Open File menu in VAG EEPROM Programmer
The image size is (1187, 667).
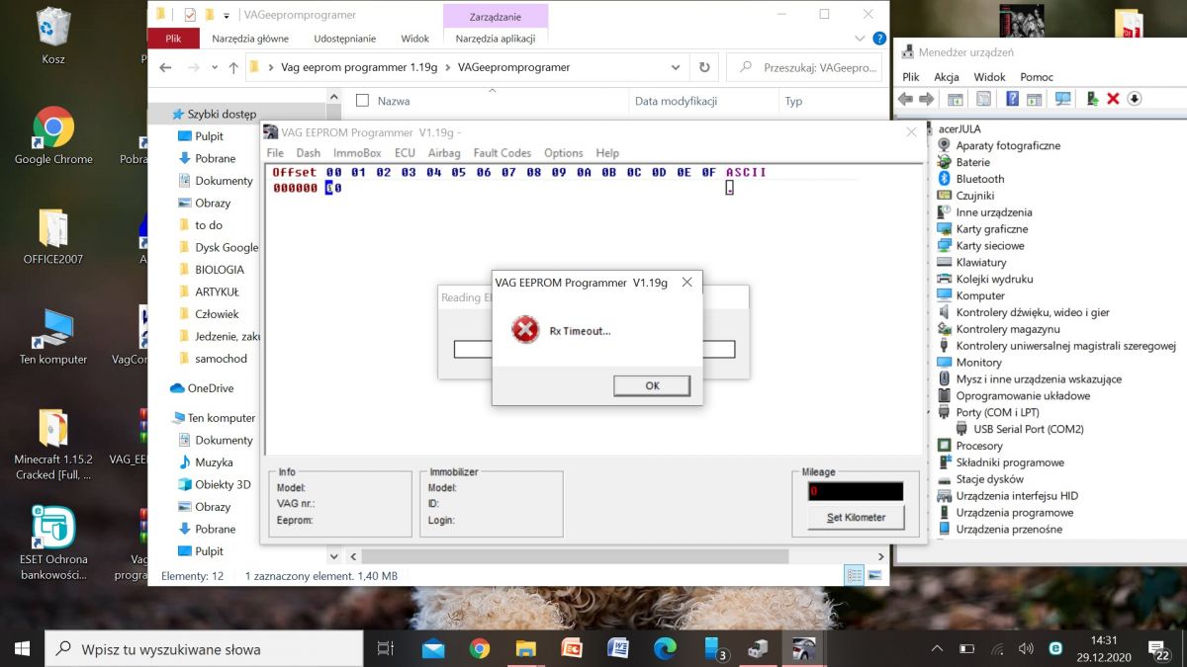pos(275,153)
